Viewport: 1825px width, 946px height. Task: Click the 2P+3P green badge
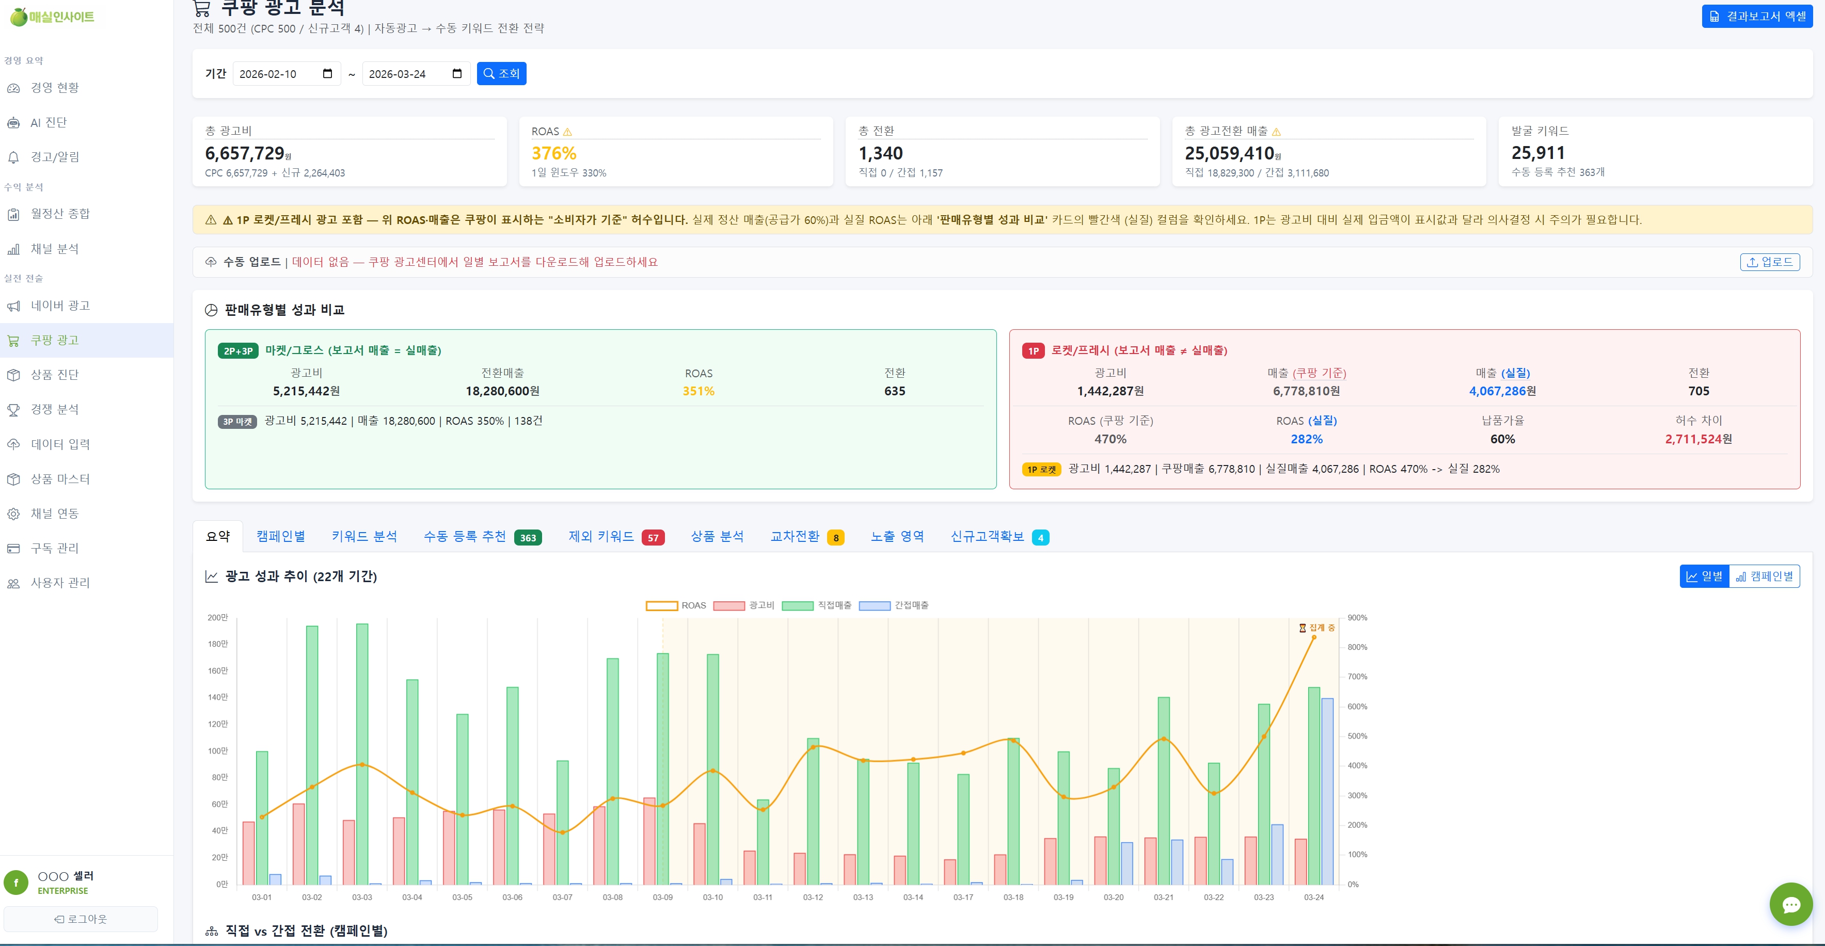coord(238,351)
